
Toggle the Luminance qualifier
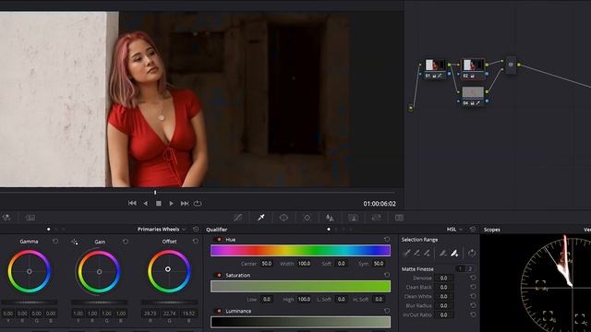[x=219, y=311]
